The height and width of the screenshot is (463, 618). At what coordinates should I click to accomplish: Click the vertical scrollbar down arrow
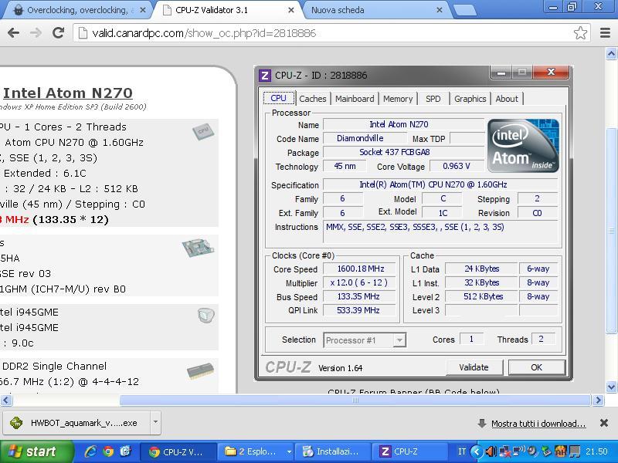tap(611, 387)
